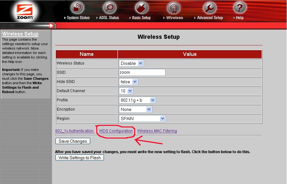The width and height of the screenshot is (287, 184).
Task: Click the Default Channel row label
Action: 71,91
